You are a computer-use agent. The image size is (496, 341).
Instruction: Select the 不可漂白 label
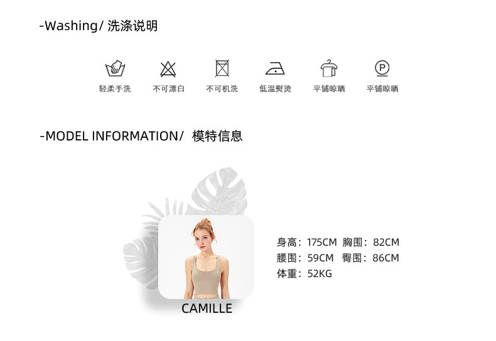[169, 89]
